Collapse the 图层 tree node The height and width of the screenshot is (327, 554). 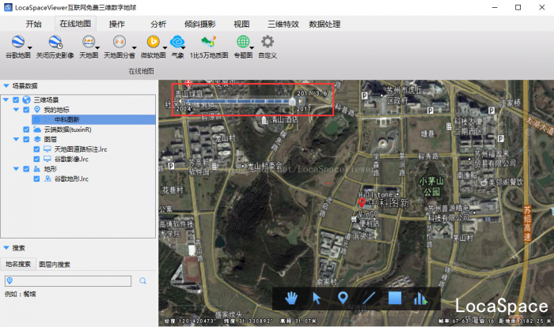click(x=16, y=139)
